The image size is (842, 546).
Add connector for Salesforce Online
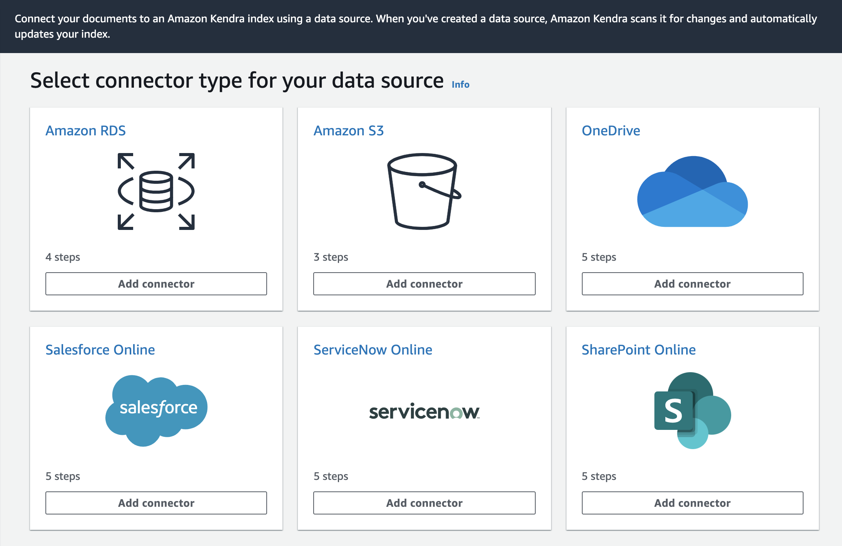(156, 503)
